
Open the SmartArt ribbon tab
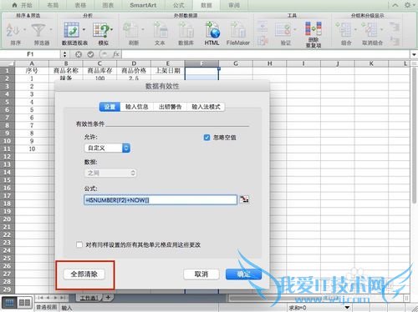pos(143,5)
